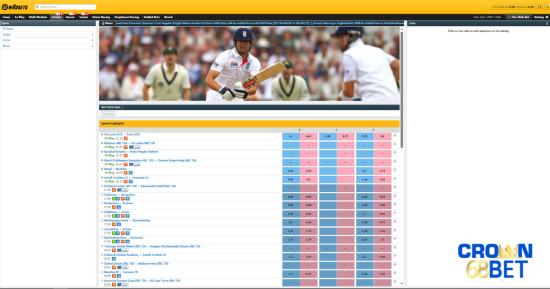The width and height of the screenshot is (550, 289).
Task: Open the Yorkshire v Hampshire match
Action: point(120,194)
